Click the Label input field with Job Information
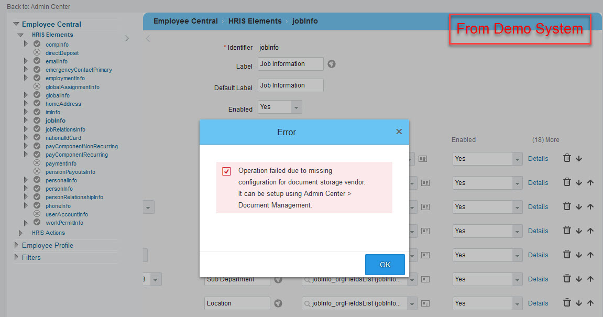This screenshot has width=603, height=317. pos(290,64)
